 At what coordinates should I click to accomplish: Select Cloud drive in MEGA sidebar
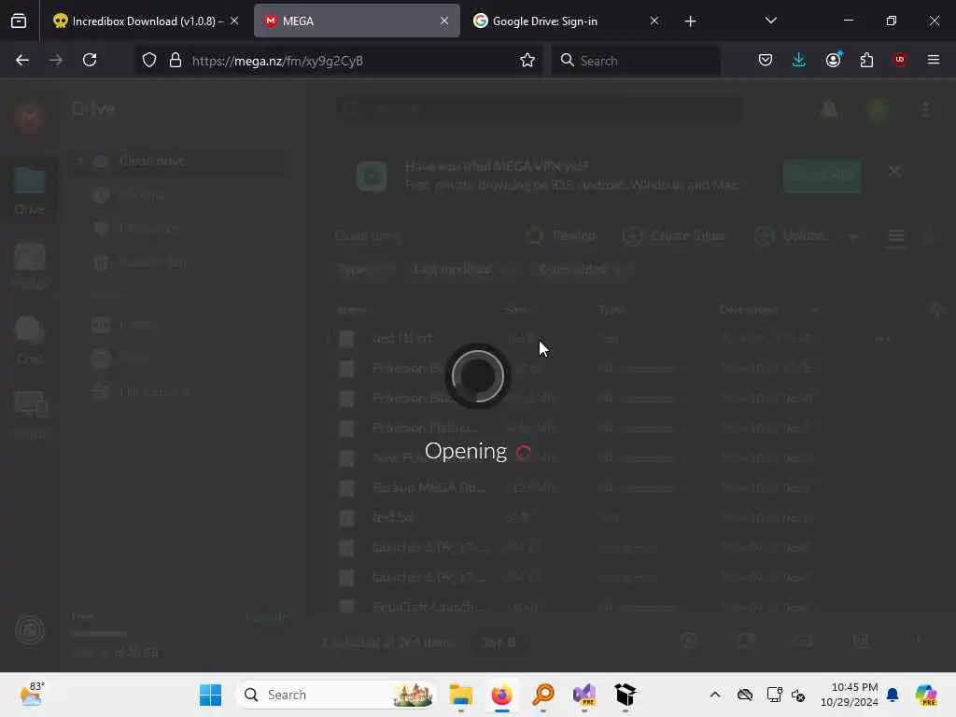pyautogui.click(x=176, y=161)
